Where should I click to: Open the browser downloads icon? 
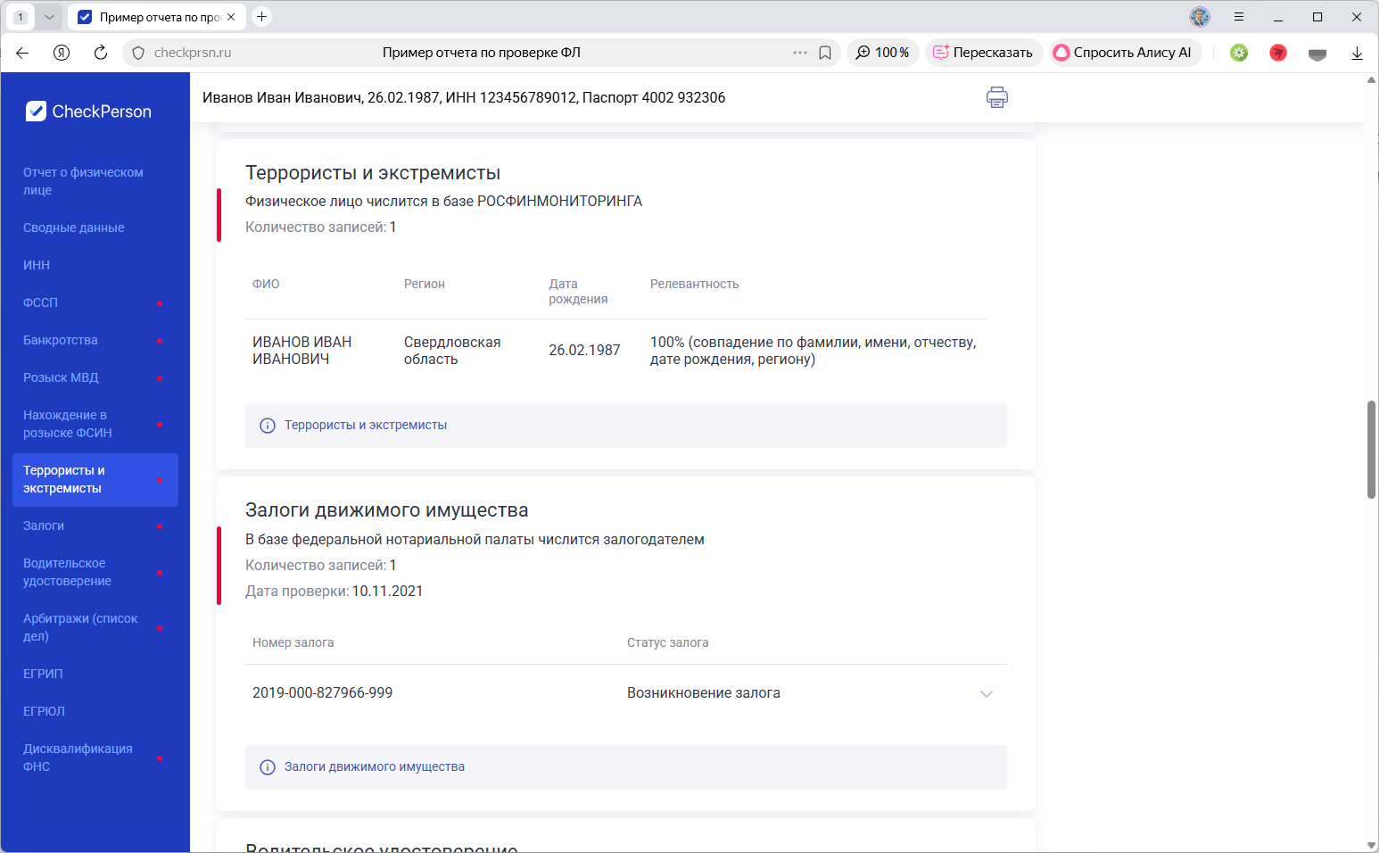pyautogui.click(x=1358, y=53)
